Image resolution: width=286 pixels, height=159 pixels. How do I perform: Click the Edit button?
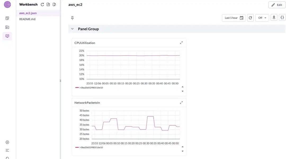click(277, 5)
